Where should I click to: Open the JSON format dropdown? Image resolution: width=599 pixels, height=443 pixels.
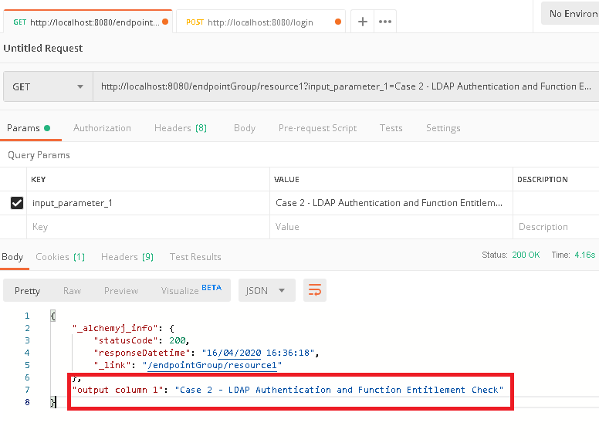[x=266, y=290]
